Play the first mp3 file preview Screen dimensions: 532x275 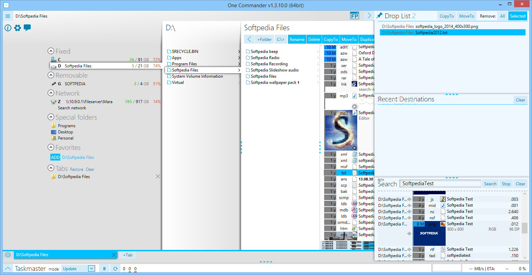[354, 107]
